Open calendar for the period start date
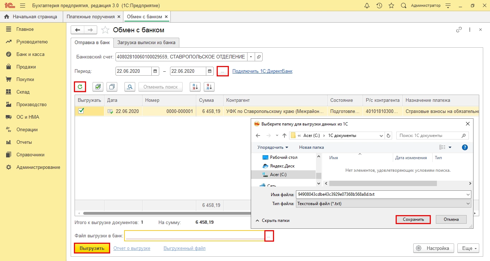The width and height of the screenshot is (490, 261). [x=155, y=71]
